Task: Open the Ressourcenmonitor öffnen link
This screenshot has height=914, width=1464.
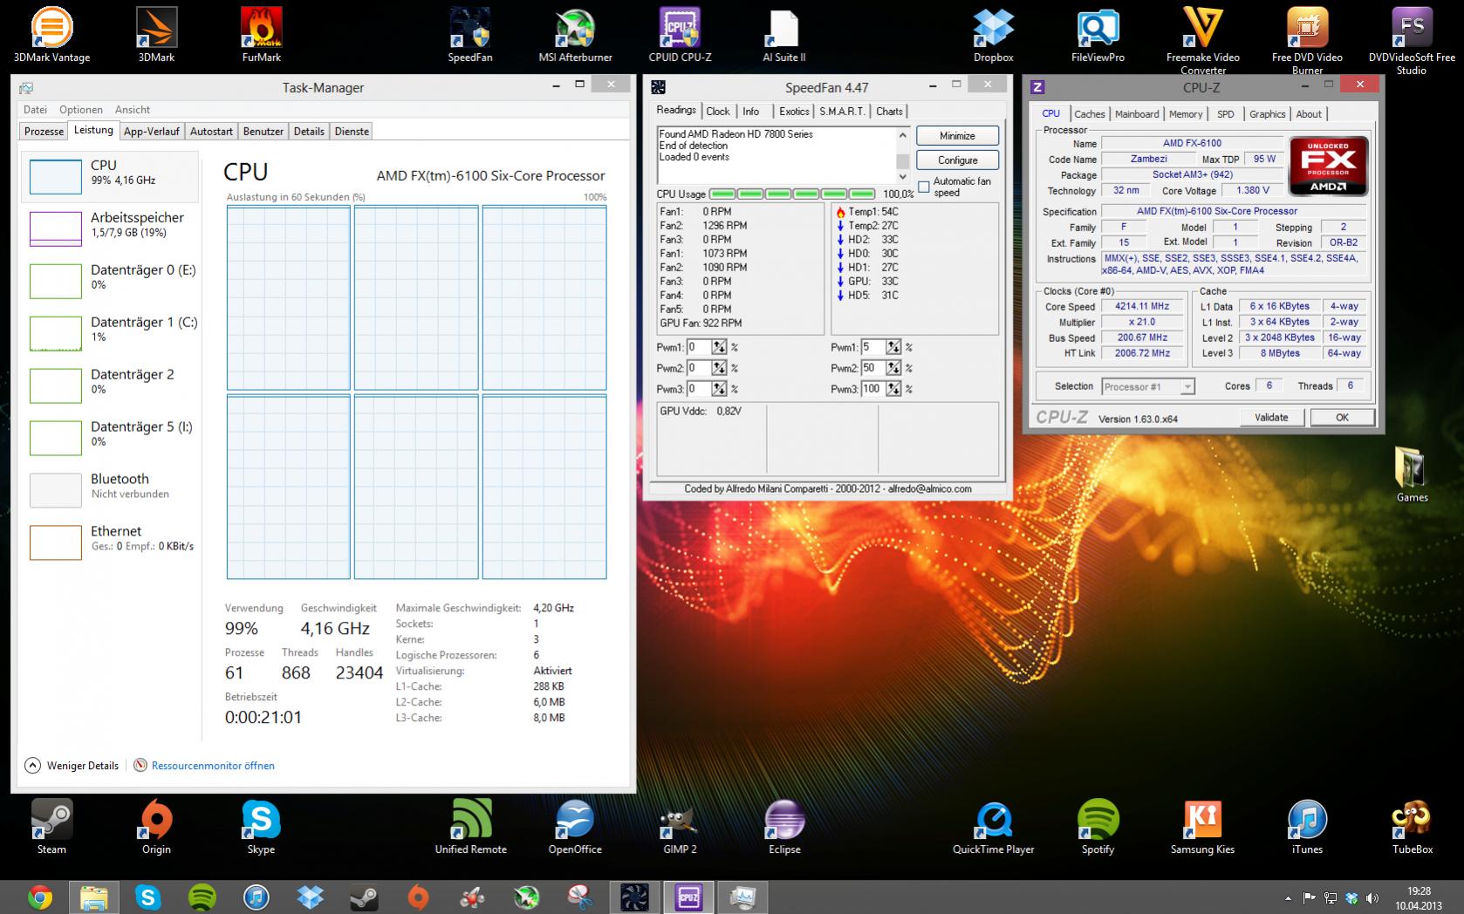Action: click(x=213, y=766)
